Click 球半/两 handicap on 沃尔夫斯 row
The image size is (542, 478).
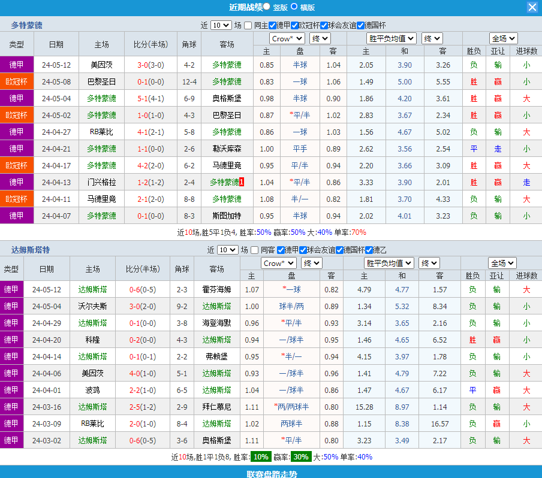tap(291, 306)
